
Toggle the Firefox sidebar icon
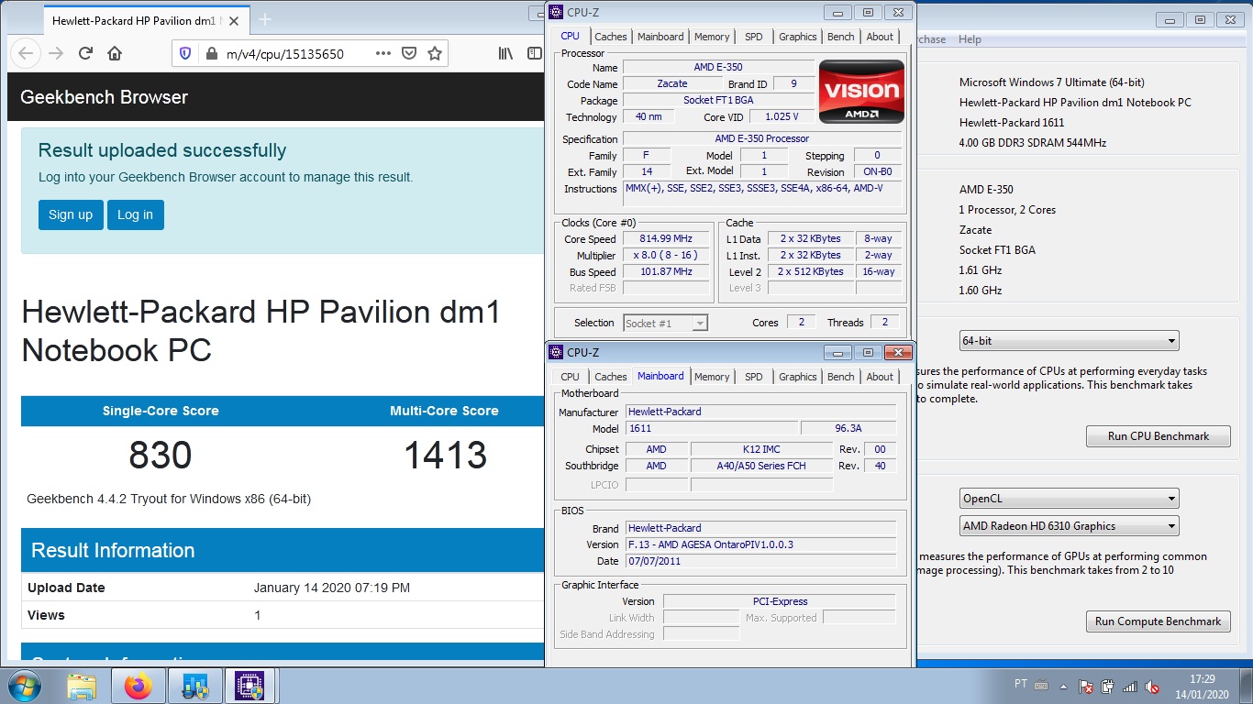pyautogui.click(x=534, y=54)
